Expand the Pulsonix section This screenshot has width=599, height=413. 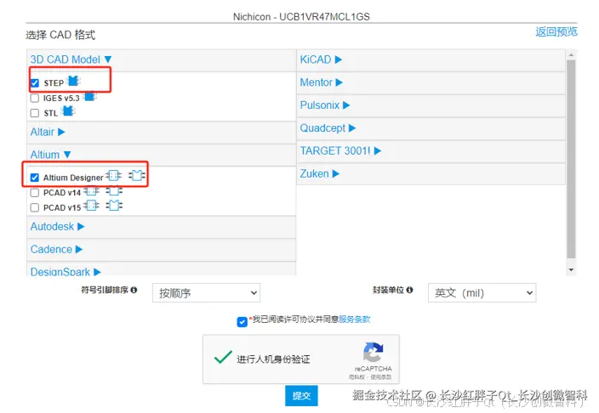click(x=325, y=105)
